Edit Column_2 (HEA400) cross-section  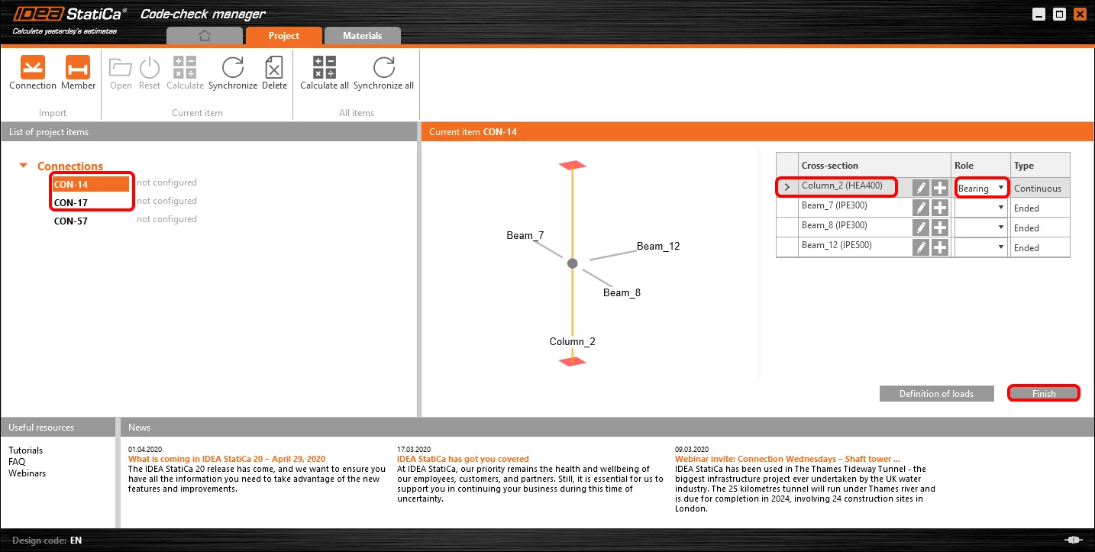pos(921,188)
